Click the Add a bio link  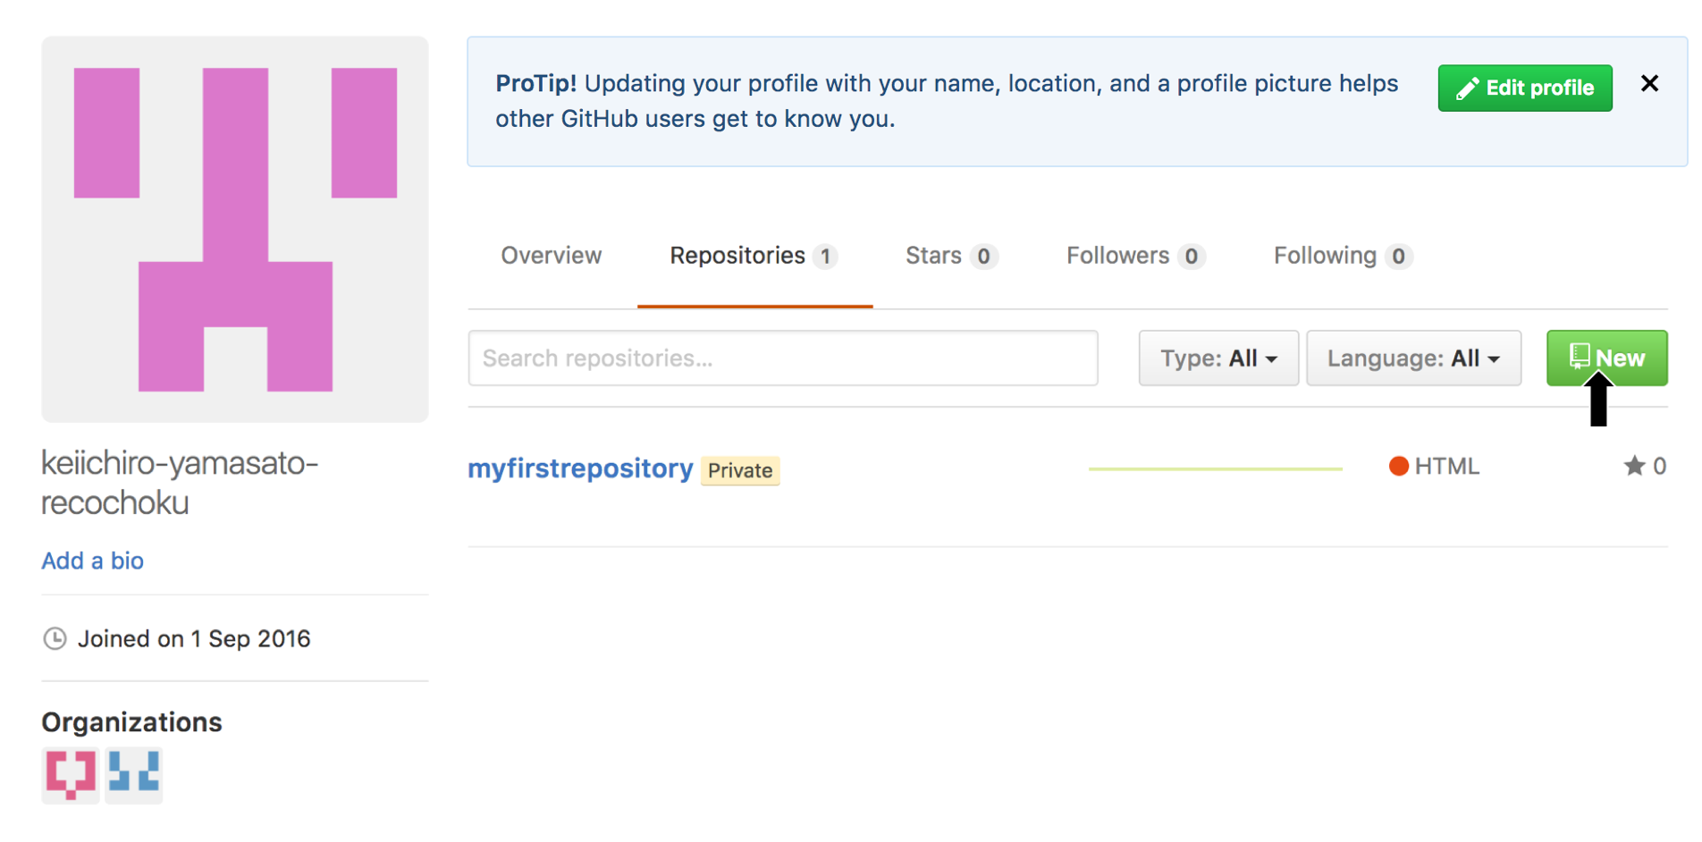92,560
